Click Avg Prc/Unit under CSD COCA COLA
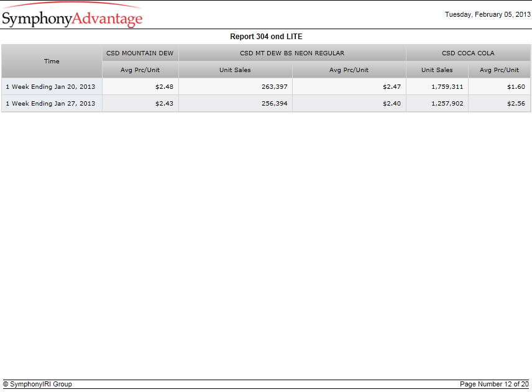The height and width of the screenshot is (392, 532). (x=499, y=70)
